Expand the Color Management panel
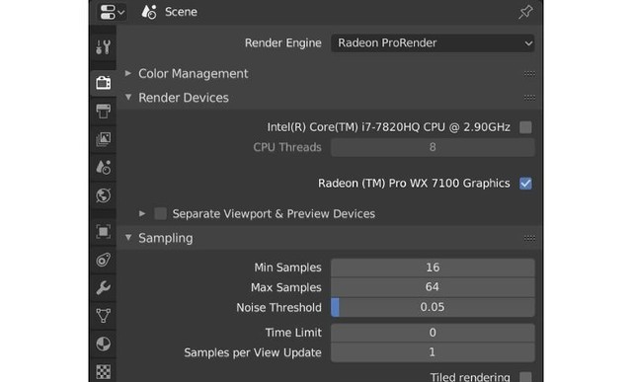 point(128,73)
